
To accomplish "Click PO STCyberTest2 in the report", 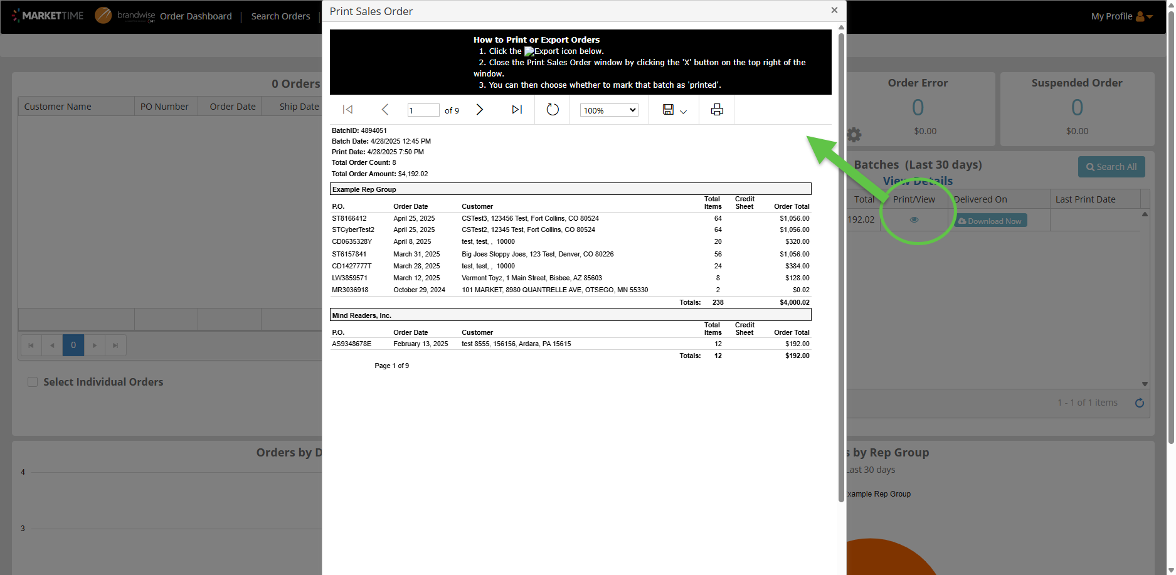I will 353,229.
